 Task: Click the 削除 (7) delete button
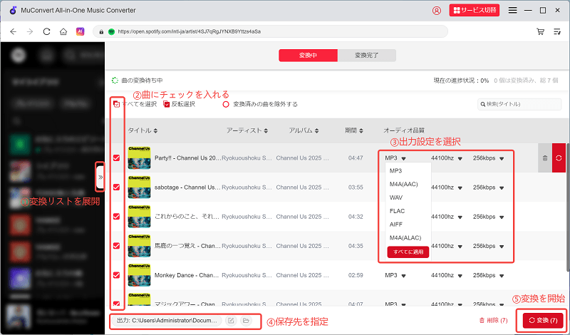click(493, 321)
